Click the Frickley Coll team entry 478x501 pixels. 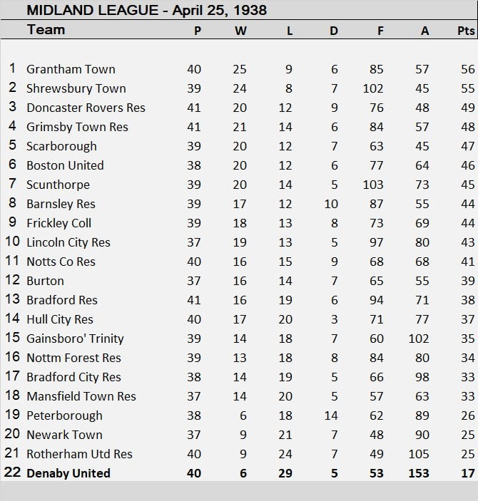(x=59, y=223)
